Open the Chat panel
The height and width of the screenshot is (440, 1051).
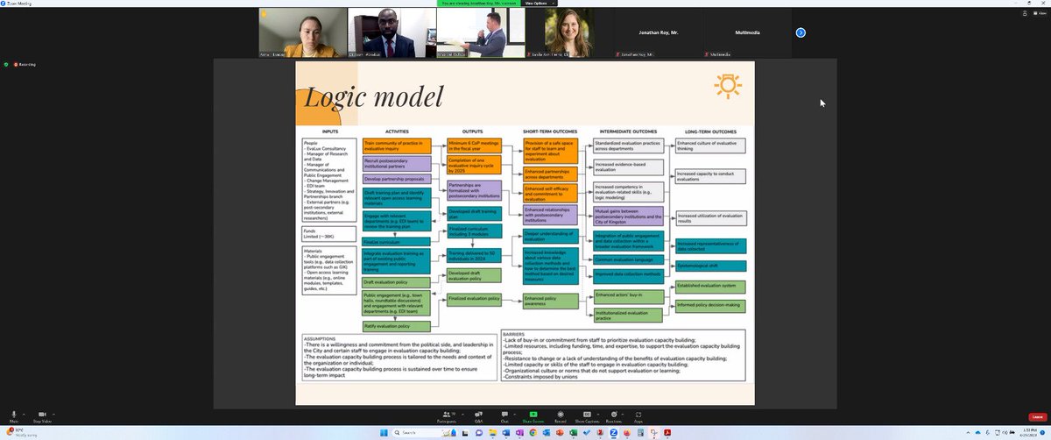tap(504, 415)
